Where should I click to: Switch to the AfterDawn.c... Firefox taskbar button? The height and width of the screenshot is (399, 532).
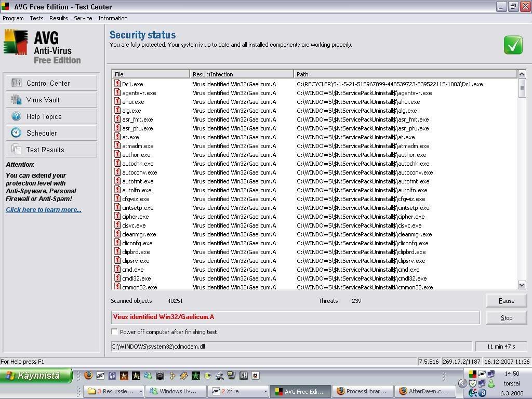pos(425,391)
